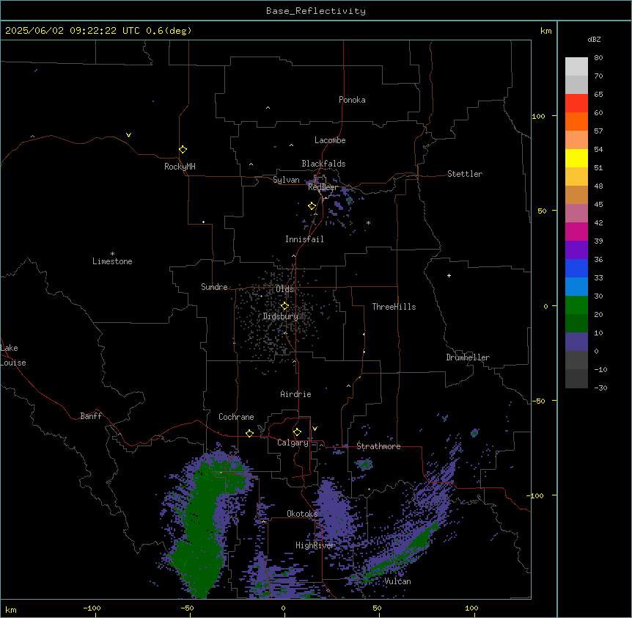The width and height of the screenshot is (632, 618).
Task: Click the Cochrane label
Action: click(236, 417)
